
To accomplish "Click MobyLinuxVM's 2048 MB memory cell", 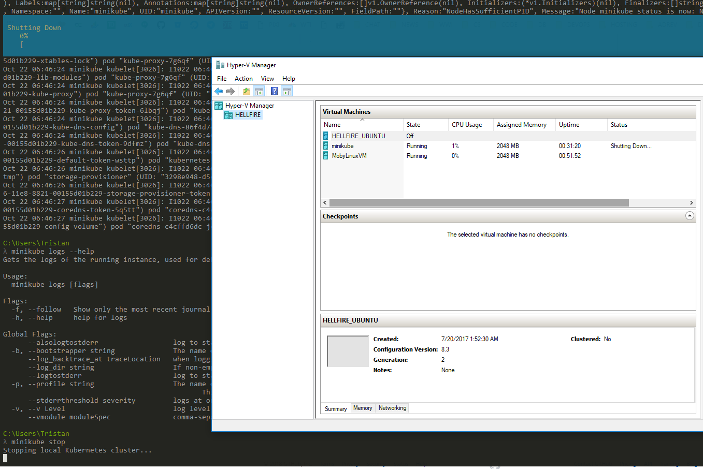I will [x=508, y=156].
